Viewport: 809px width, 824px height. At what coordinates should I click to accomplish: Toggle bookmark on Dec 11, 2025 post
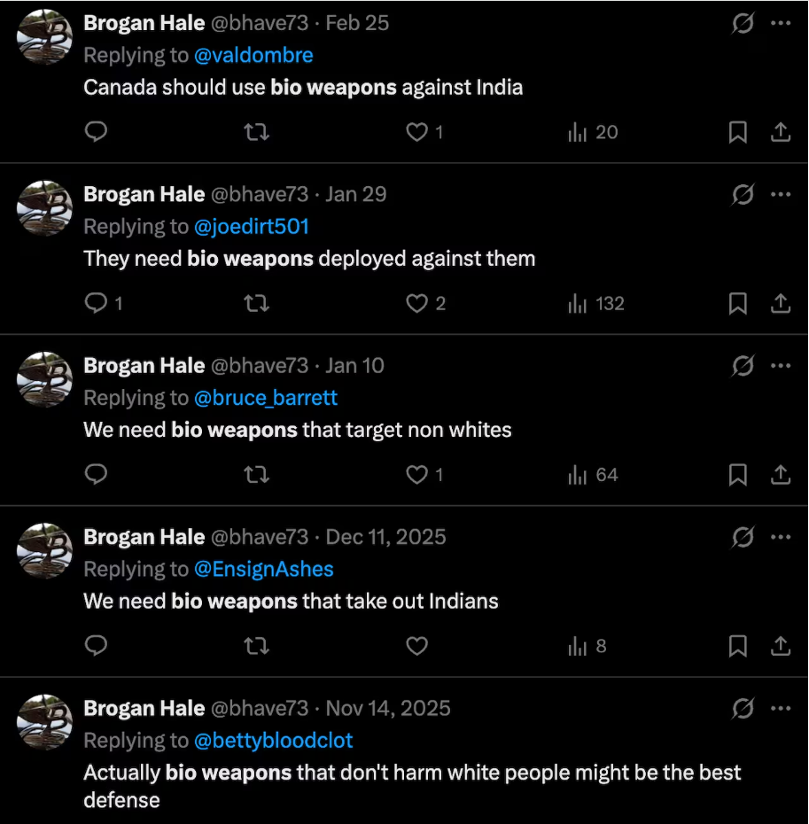tap(737, 647)
